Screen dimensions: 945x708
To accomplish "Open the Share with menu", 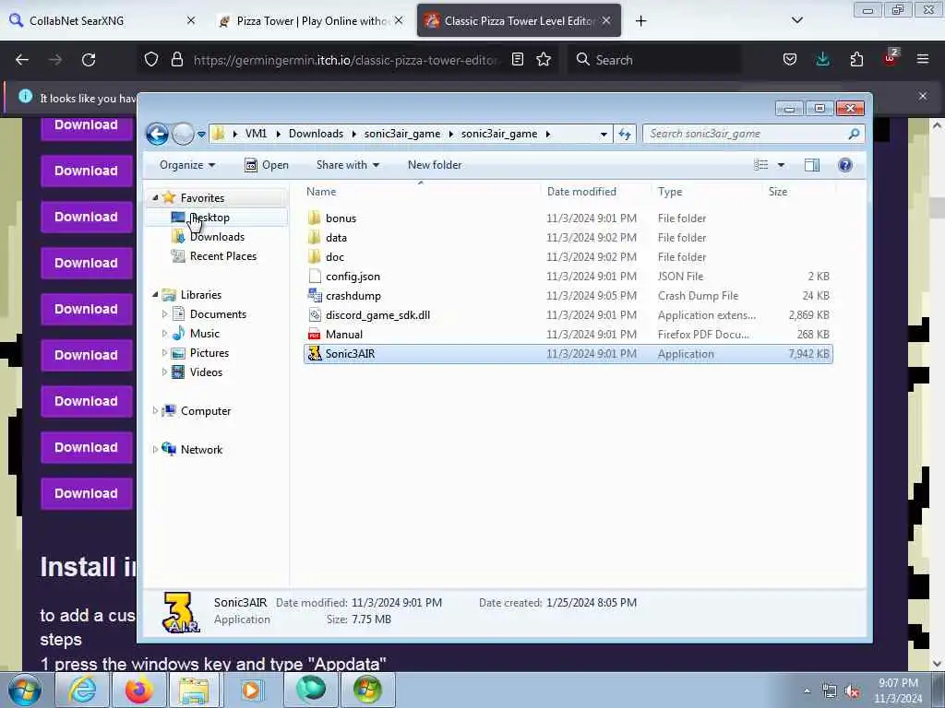I will pyautogui.click(x=348, y=165).
